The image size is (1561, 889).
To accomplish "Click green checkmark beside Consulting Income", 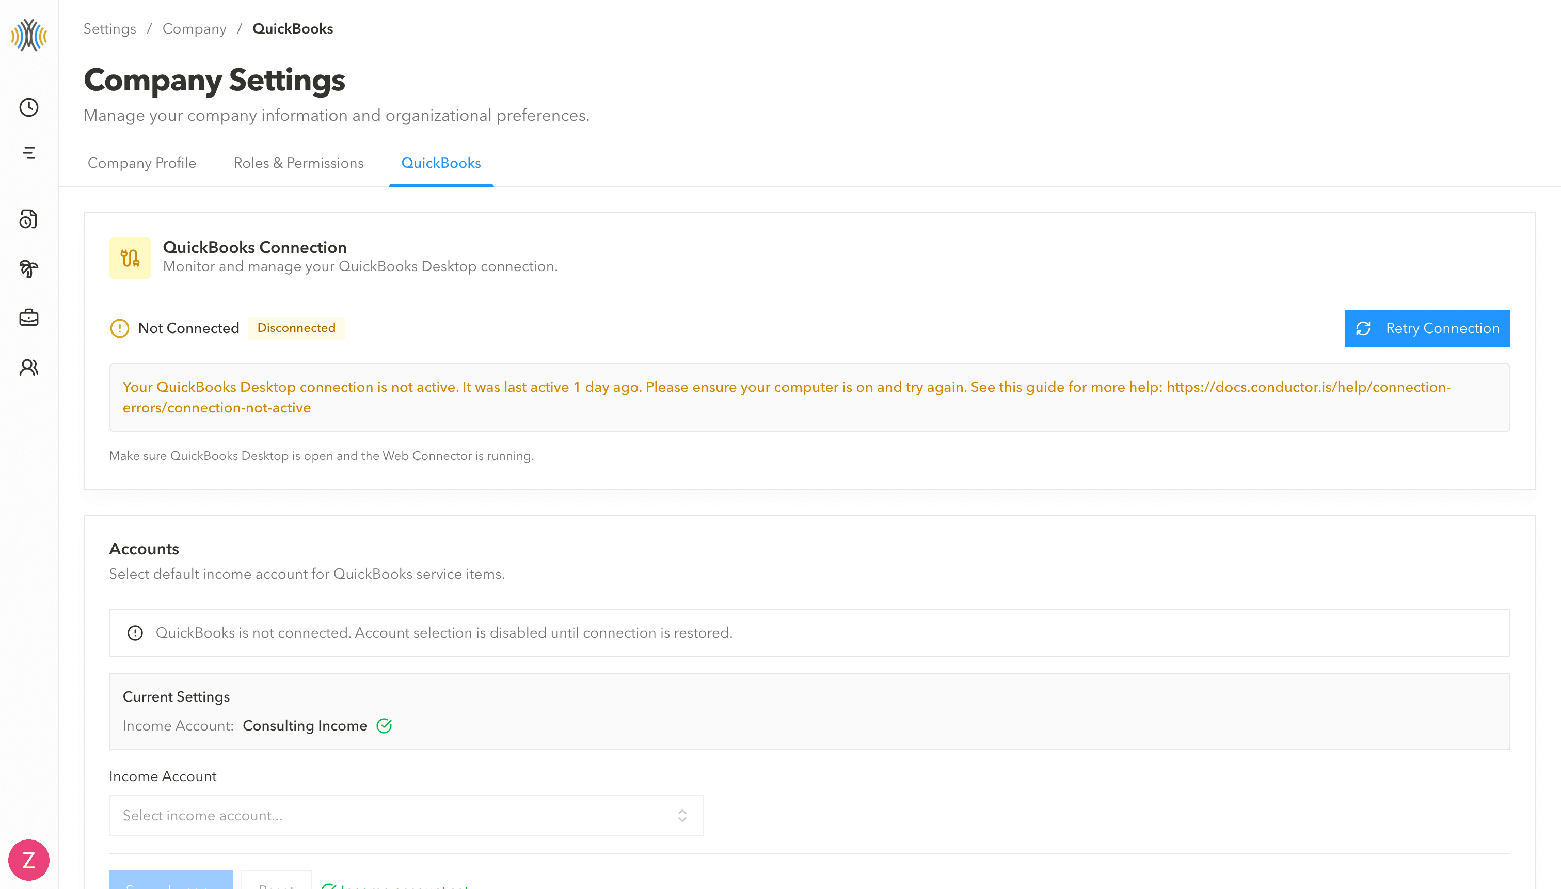I will point(384,725).
